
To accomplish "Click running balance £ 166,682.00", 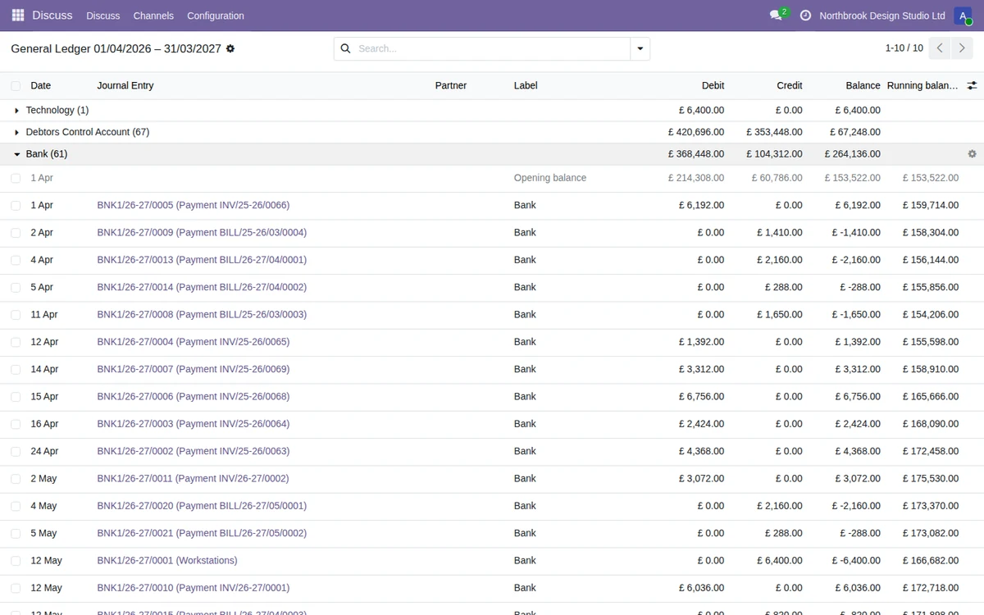I will tap(931, 561).
